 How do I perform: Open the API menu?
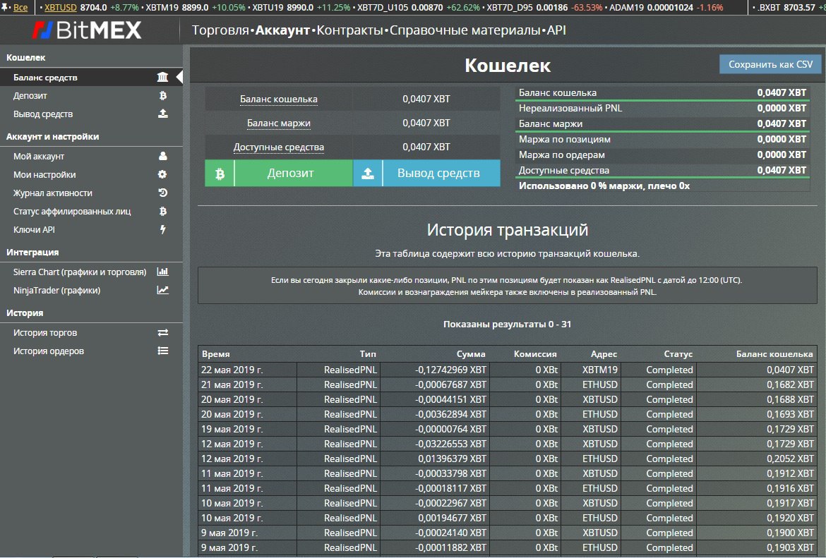point(556,30)
